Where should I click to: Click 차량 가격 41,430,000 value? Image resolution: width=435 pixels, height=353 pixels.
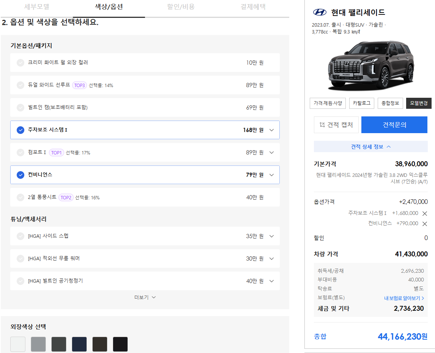pyautogui.click(x=411, y=254)
